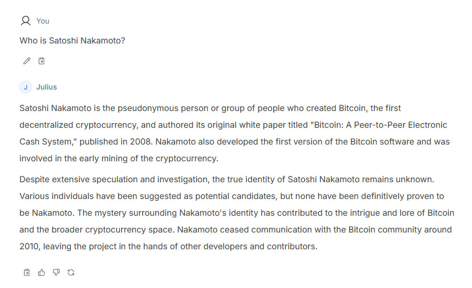Regenerate Julius's response
Viewport: 472px width, 288px height.
[71, 272]
